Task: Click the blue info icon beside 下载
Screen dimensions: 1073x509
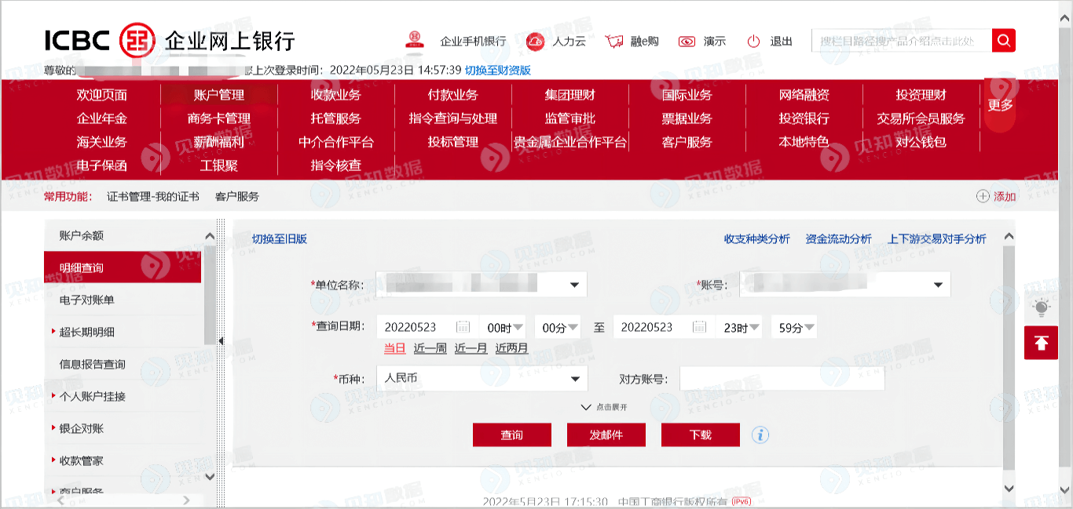Action: click(x=760, y=434)
